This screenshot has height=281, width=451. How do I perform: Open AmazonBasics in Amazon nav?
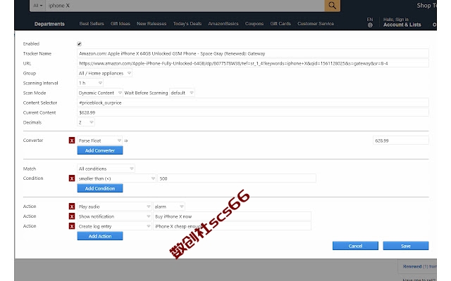pos(223,23)
